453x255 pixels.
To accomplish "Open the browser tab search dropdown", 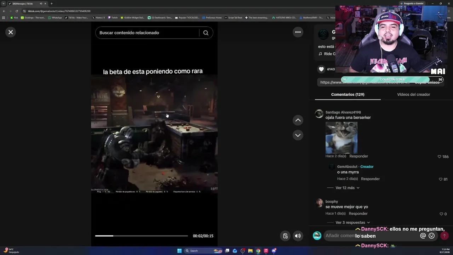I will [4, 4].
